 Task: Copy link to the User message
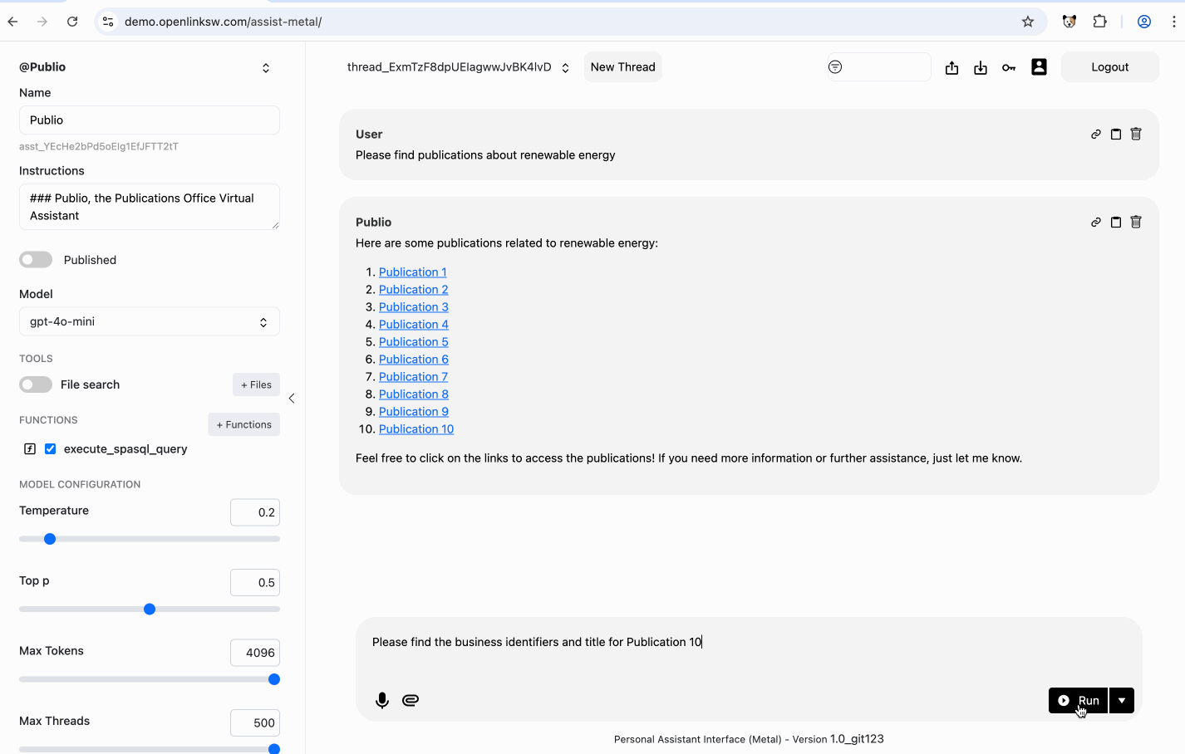1096,134
